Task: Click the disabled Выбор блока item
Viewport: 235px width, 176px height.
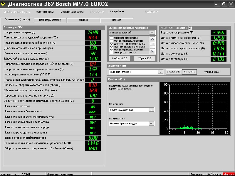Action: tap(97, 12)
